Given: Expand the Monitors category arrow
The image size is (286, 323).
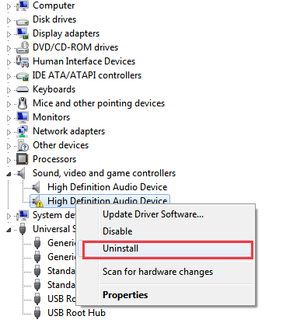Looking at the screenshot, I should (9, 118).
